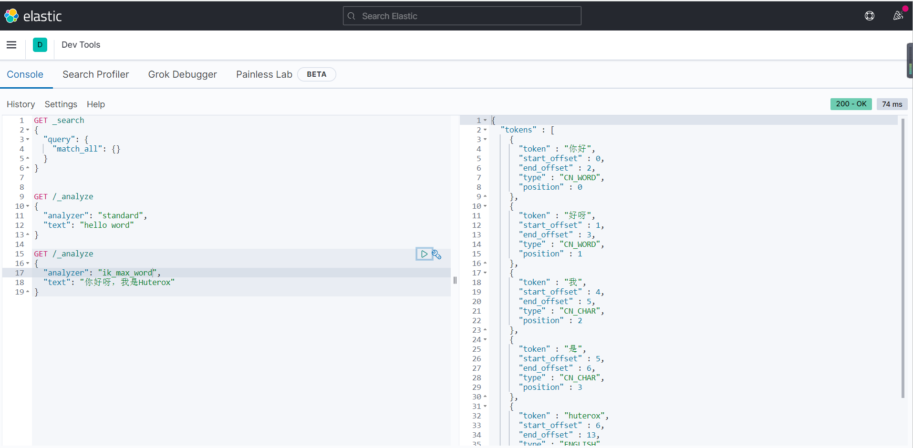
Task: Click the "match_all": {} line
Action: coord(86,149)
